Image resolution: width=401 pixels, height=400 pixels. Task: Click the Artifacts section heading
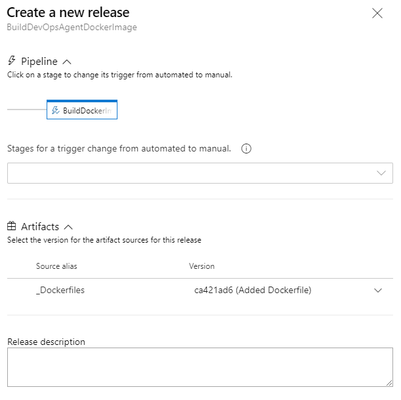[x=40, y=226]
